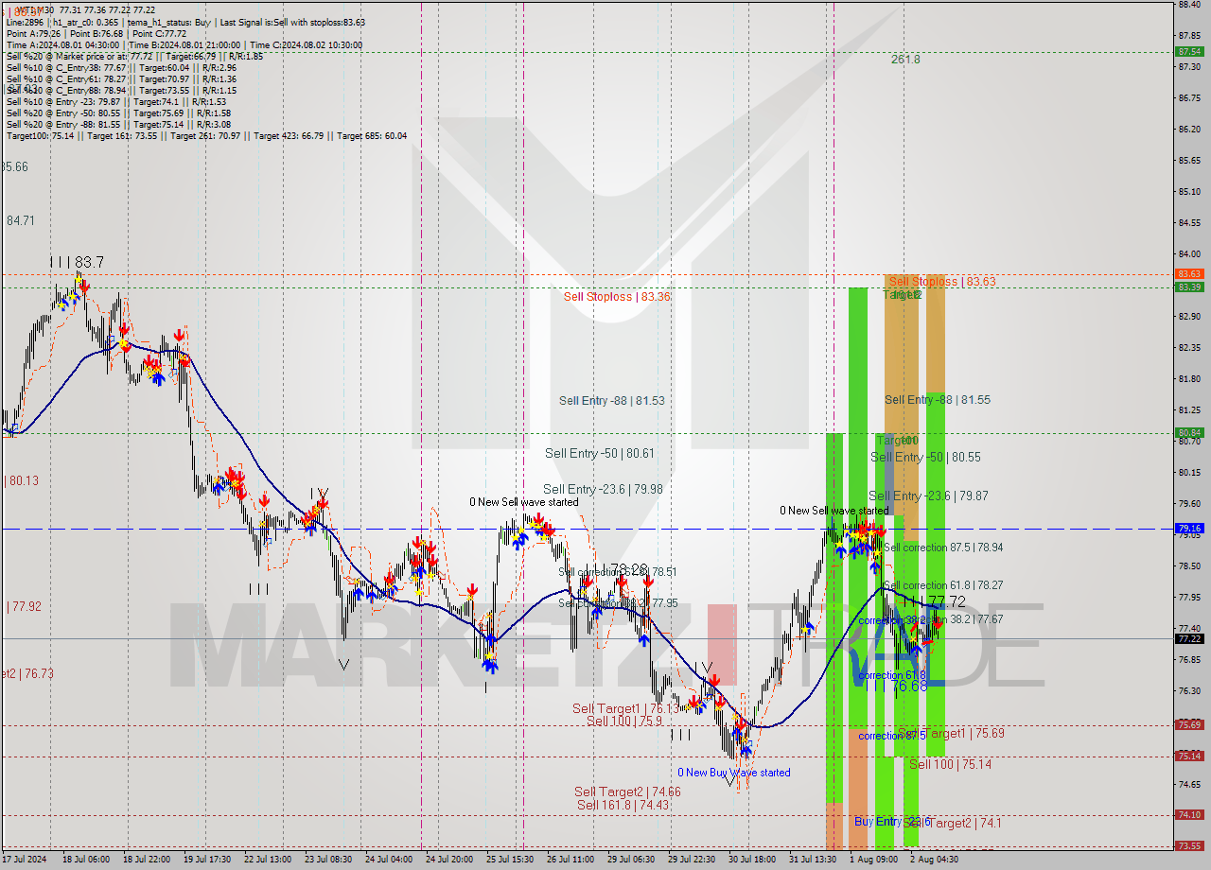The width and height of the screenshot is (1211, 870).
Task: Click the 'Sell 100 | 75.9' label
Action: (624, 721)
